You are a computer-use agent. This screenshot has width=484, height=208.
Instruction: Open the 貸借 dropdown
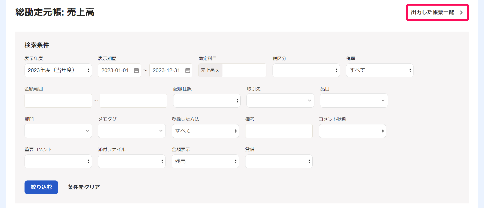(279, 161)
